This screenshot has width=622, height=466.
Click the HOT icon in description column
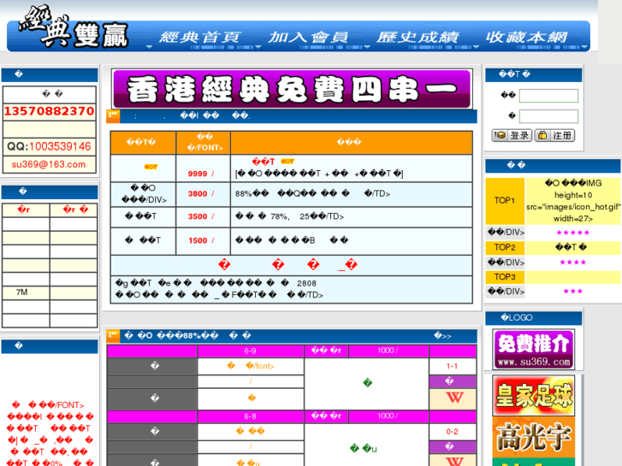coord(287,161)
